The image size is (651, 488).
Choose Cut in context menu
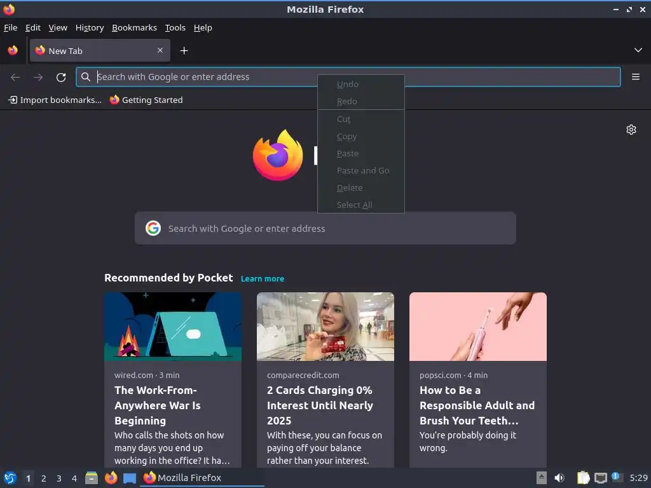361,119
